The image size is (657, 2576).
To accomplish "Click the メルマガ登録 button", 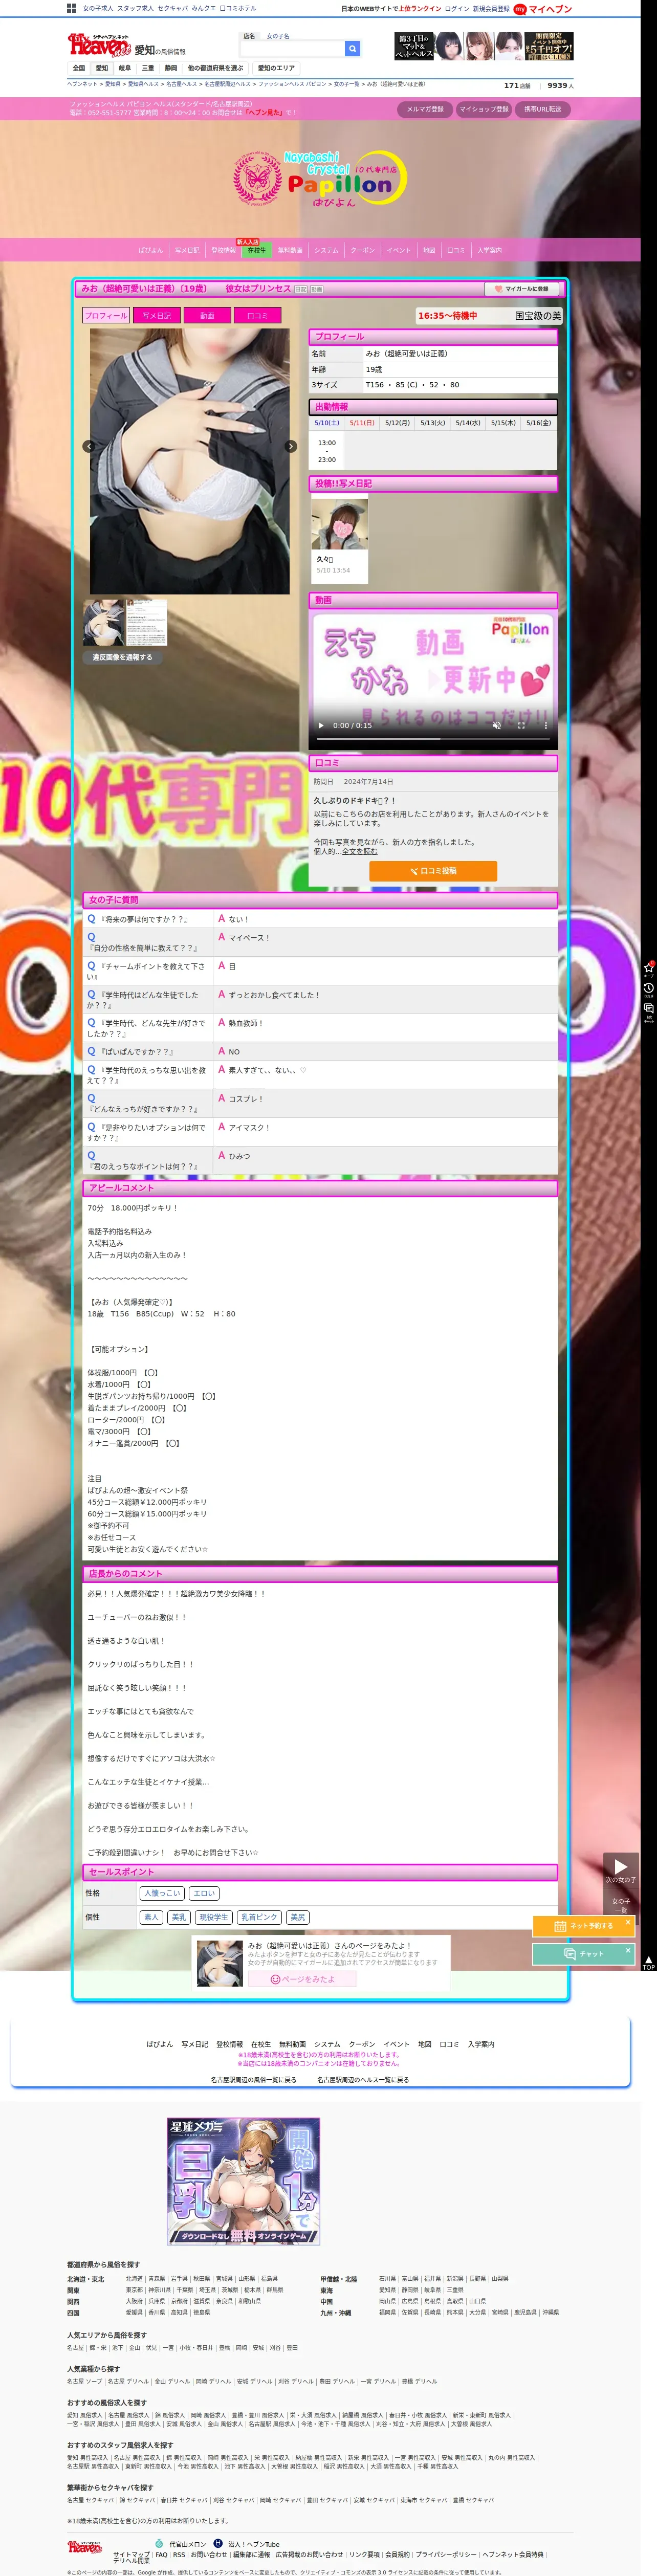I will pyautogui.click(x=425, y=109).
